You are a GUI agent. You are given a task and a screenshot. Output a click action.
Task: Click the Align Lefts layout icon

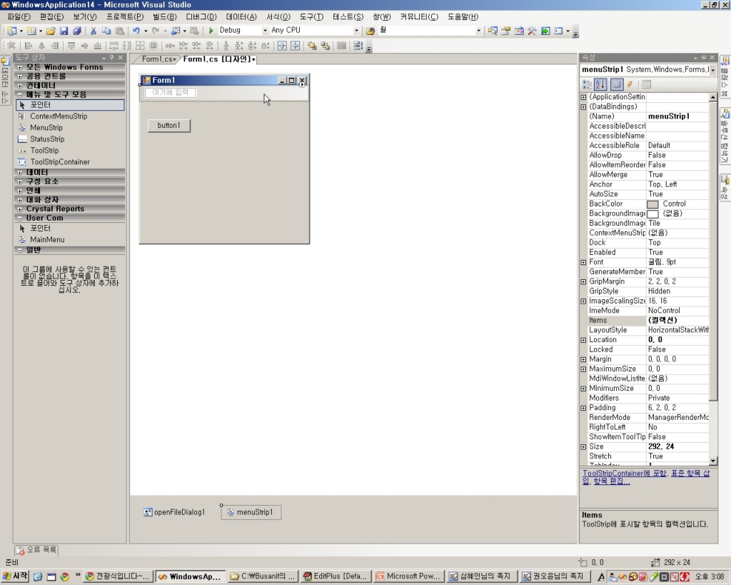tap(29, 46)
